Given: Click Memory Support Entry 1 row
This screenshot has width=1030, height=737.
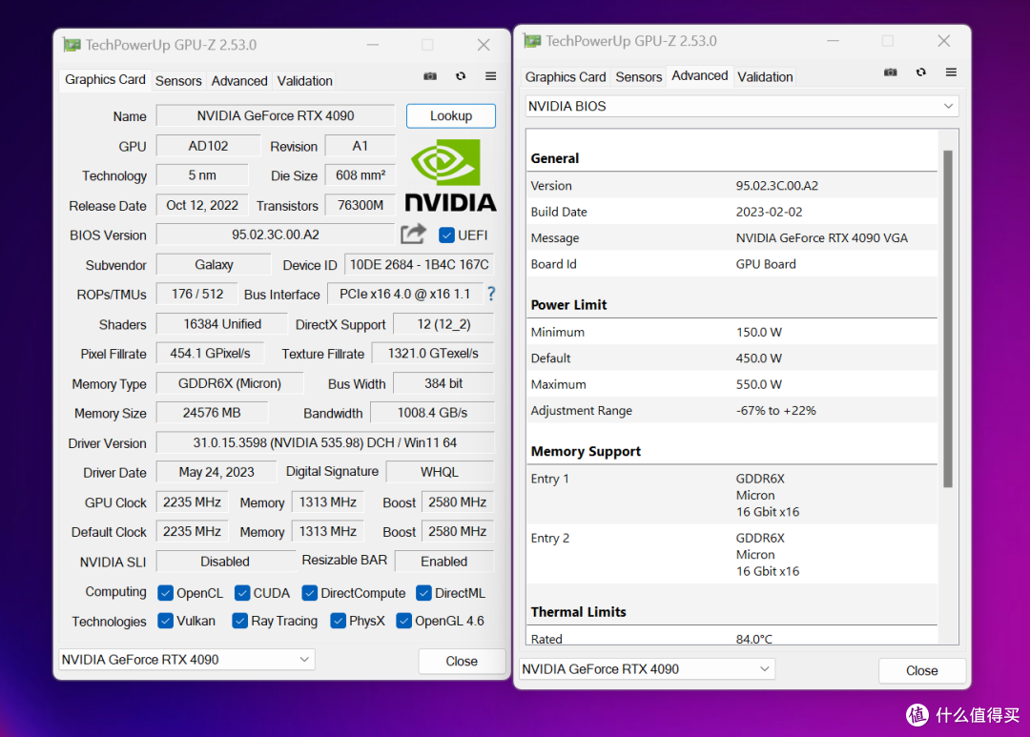Looking at the screenshot, I should click(732, 495).
